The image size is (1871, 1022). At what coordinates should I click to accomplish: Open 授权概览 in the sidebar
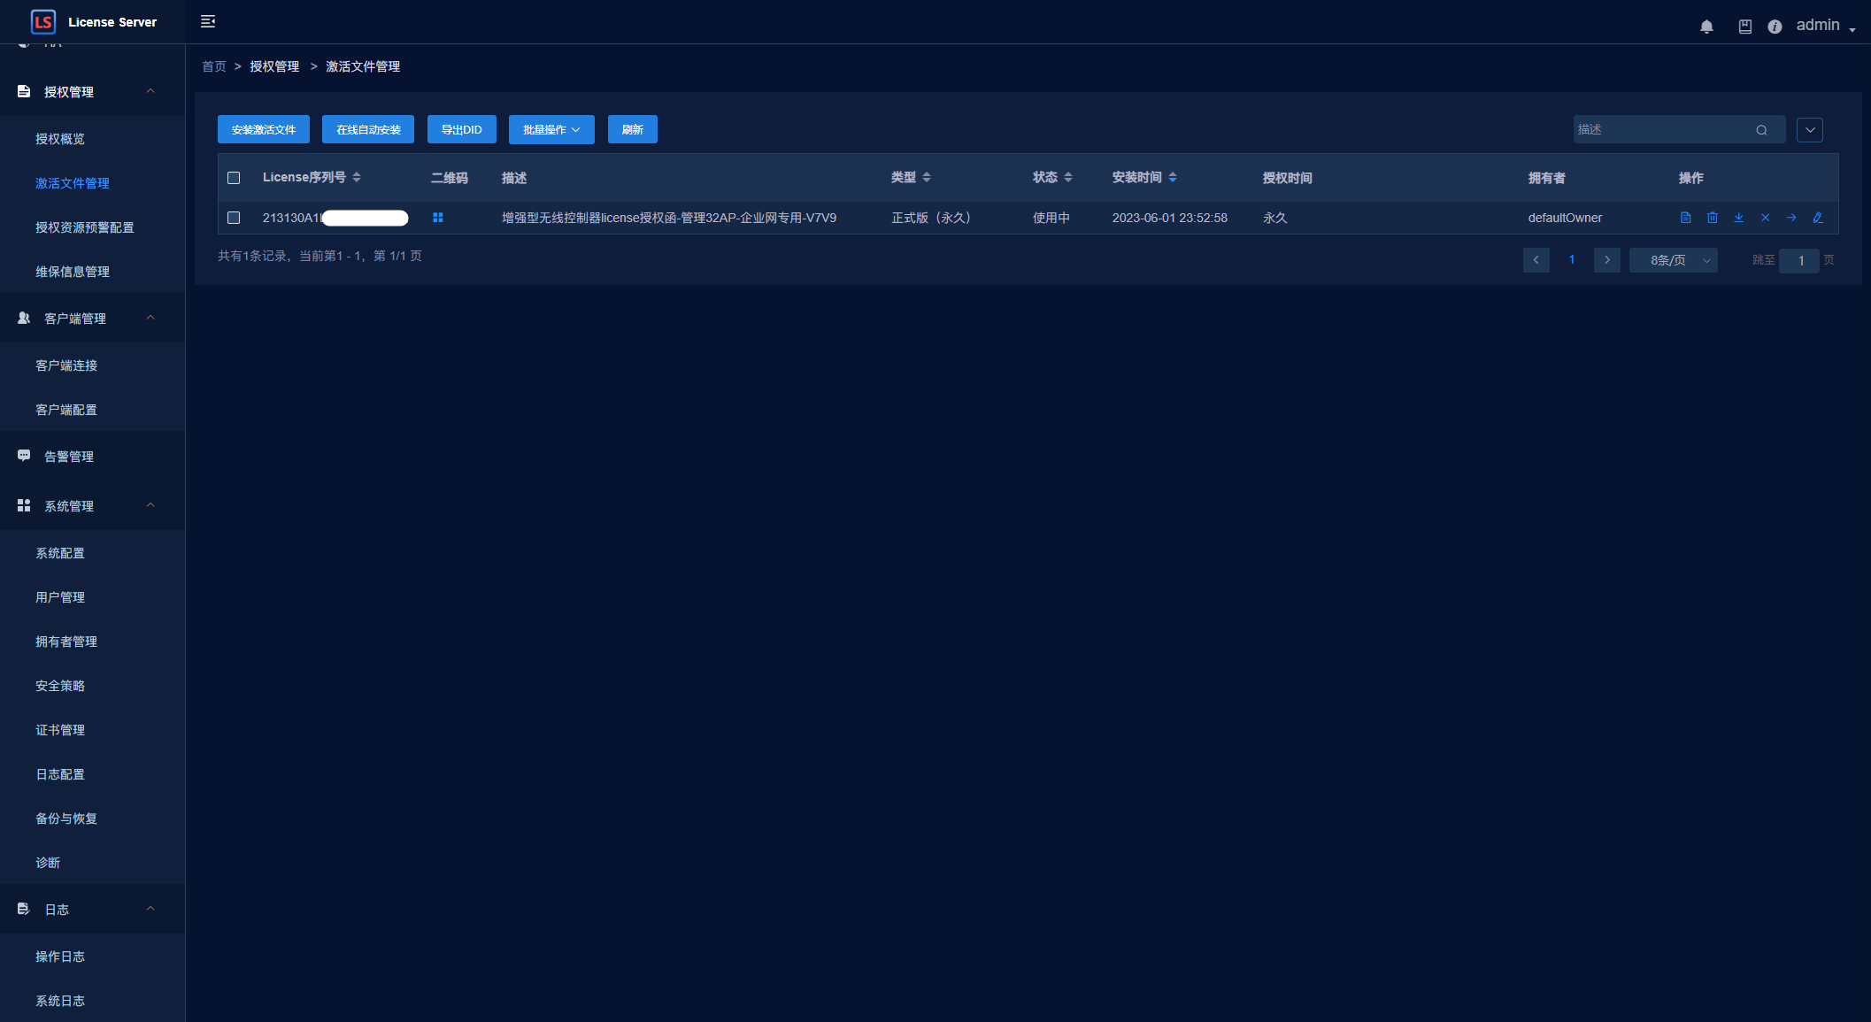coord(60,139)
